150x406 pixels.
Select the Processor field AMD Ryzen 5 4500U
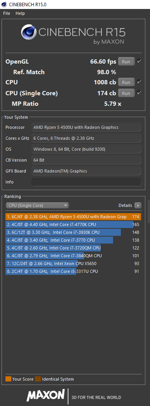click(86, 127)
